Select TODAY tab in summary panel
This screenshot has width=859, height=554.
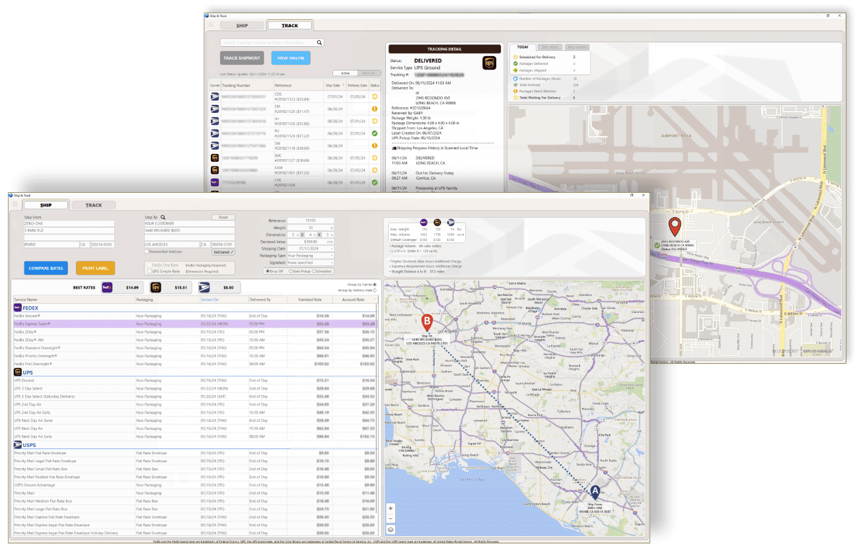click(523, 47)
